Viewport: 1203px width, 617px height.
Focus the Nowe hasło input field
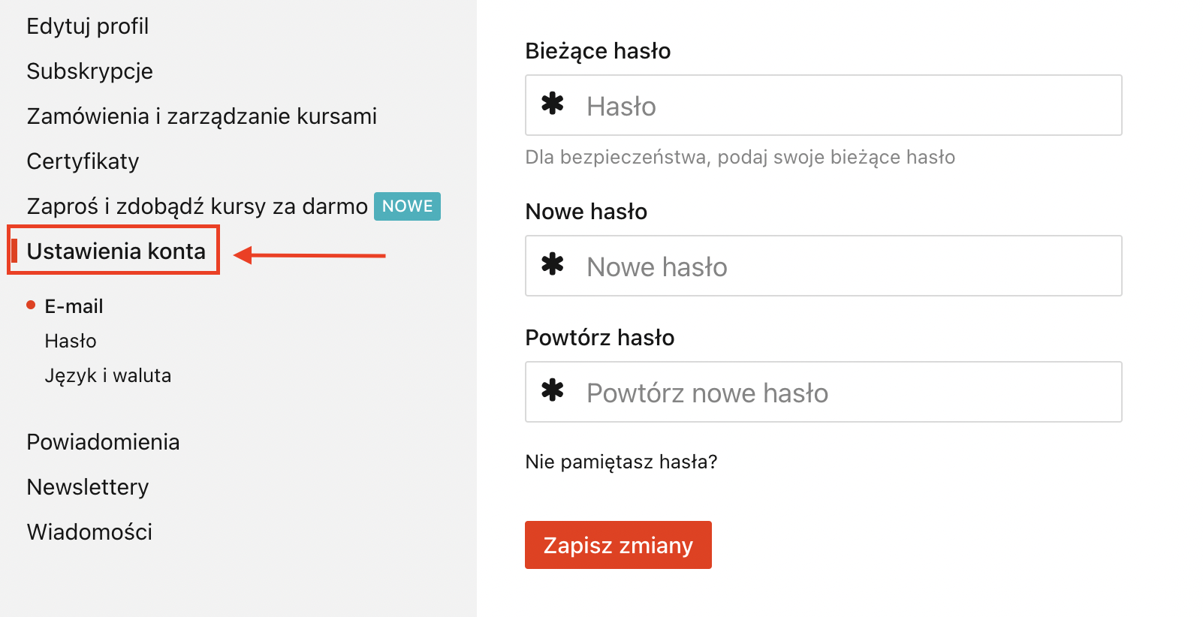point(824,266)
